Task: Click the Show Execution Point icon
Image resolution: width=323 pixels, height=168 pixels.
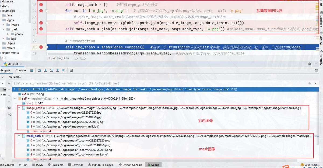Action: click(x=32, y=70)
